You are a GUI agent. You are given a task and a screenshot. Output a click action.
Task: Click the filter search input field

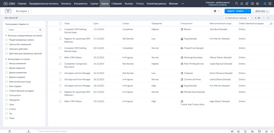pos(24,30)
